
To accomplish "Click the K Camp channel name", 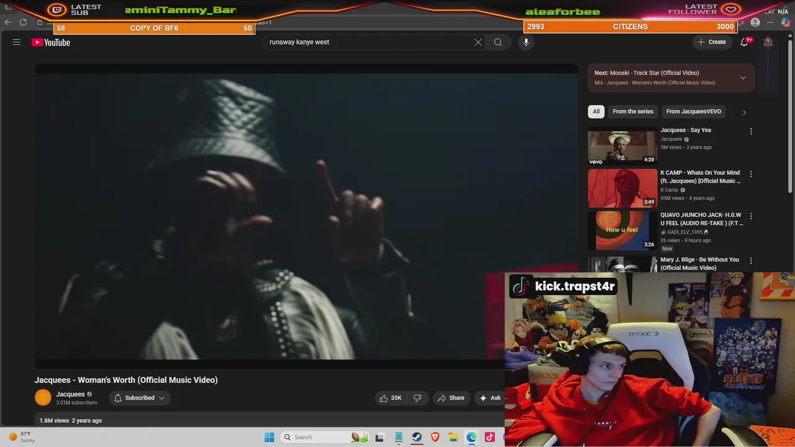I will point(669,190).
